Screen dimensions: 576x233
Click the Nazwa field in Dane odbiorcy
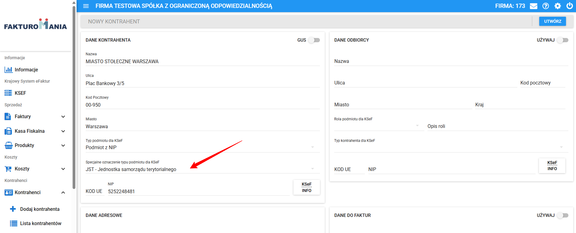(451, 61)
